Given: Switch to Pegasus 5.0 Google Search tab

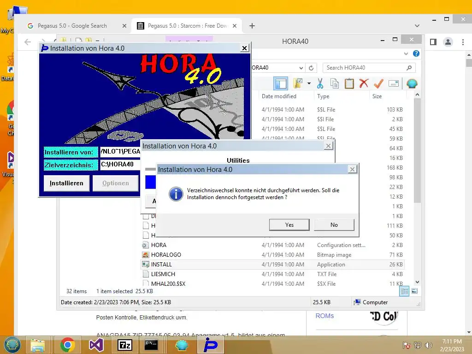Looking at the screenshot, I should tap(72, 26).
